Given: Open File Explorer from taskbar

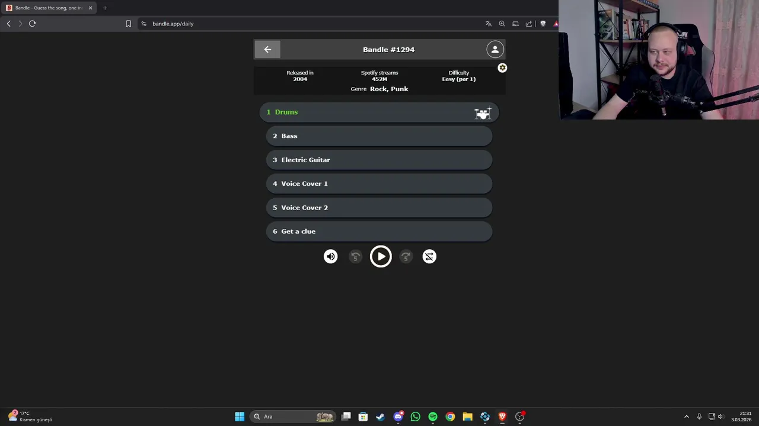Looking at the screenshot, I should (467, 417).
